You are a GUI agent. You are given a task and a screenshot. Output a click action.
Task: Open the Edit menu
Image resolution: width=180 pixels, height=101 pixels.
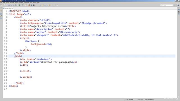4,3
